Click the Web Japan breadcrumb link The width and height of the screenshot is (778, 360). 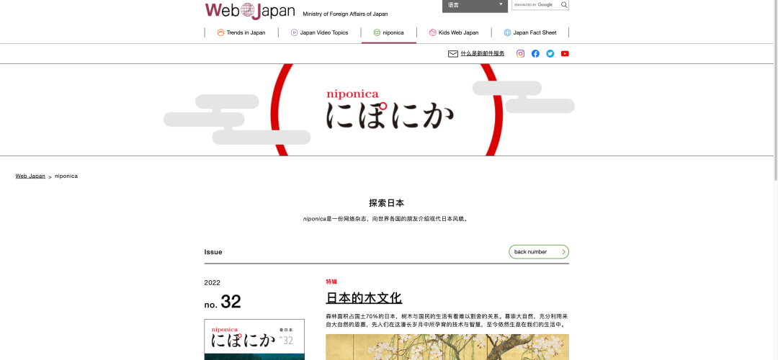pyautogui.click(x=30, y=176)
